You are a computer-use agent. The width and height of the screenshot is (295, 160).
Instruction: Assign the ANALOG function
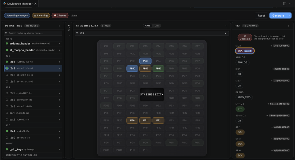[x=242, y=63]
